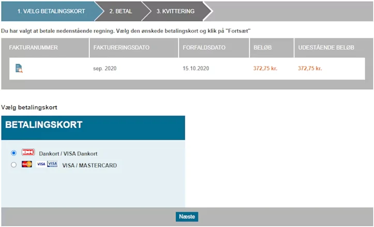The height and width of the screenshot is (227, 374).
Task: Click the 'VISA / MASTERCARD' label text
Action: pyautogui.click(x=89, y=166)
